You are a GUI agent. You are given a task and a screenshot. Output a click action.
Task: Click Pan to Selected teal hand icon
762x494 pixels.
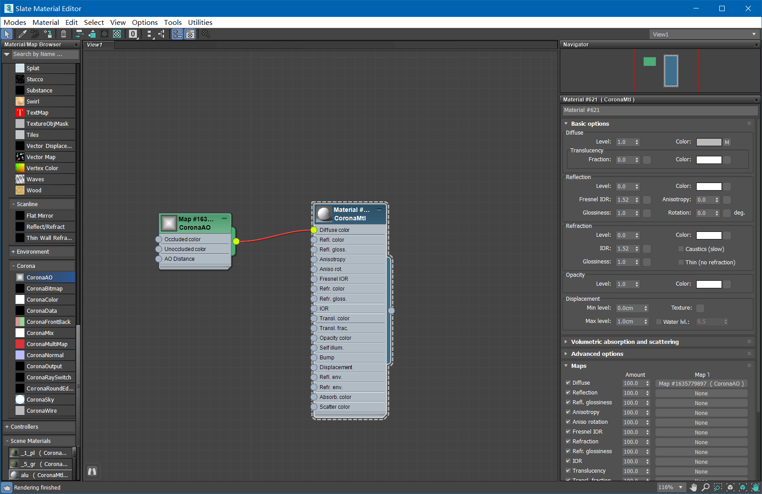[x=755, y=487]
